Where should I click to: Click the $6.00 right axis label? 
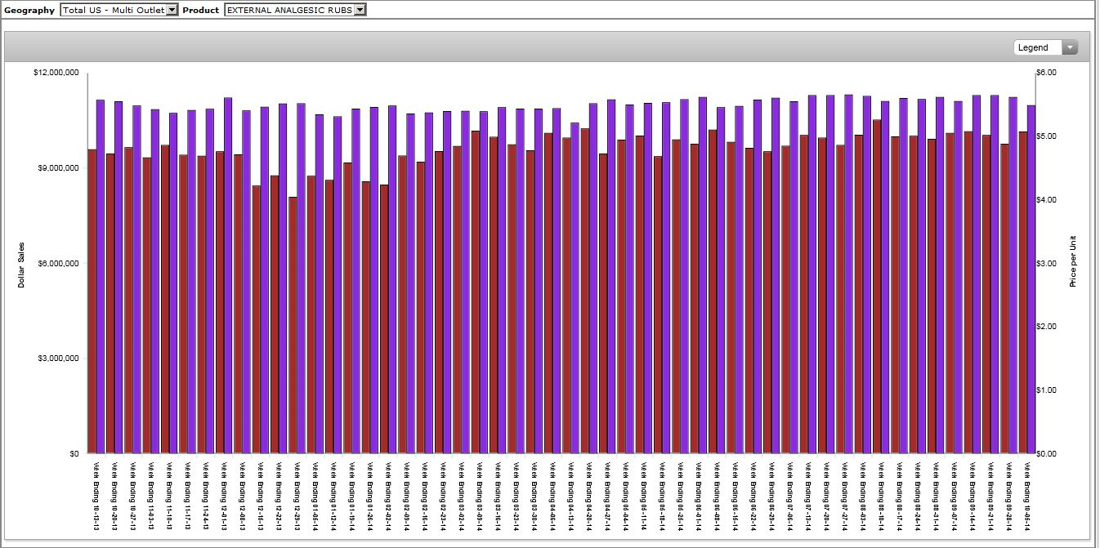[x=1046, y=73]
